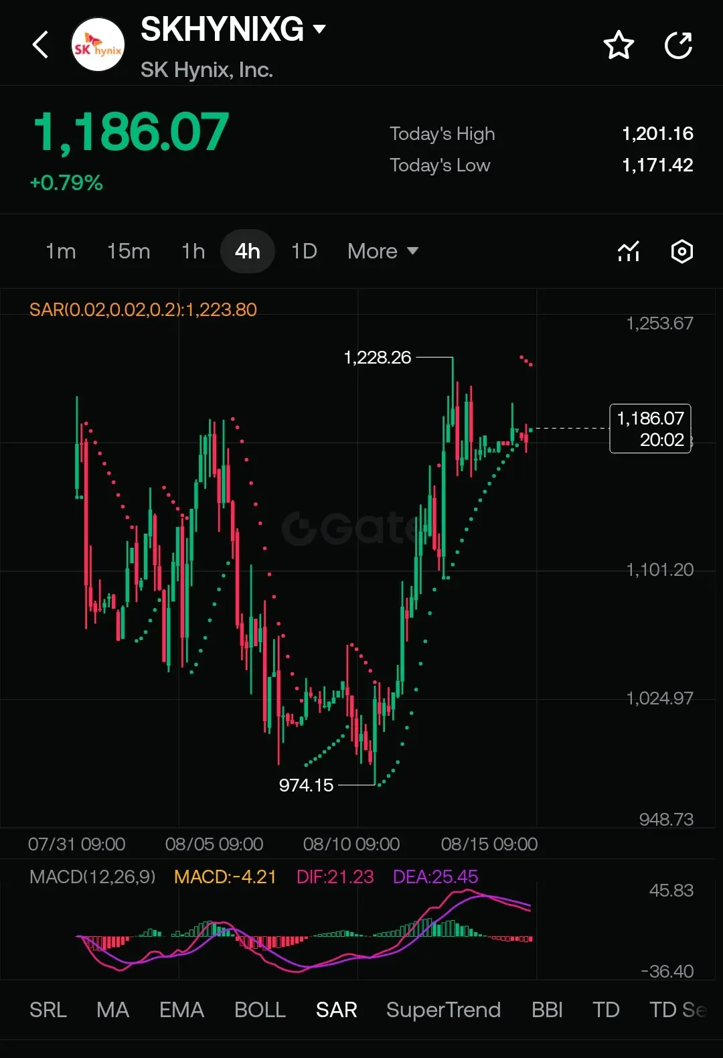
Task: Select the 1m timeframe
Action: pos(60,251)
